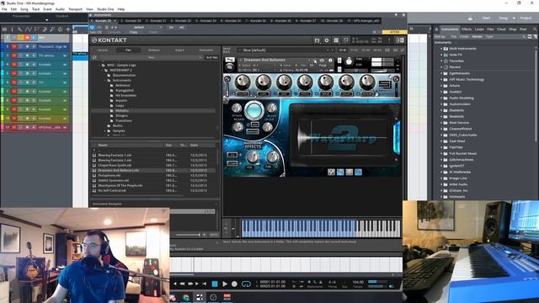Image resolution: width=539 pixels, height=303 pixels.
Task: Click the track list menu icon
Action: click(x=4, y=29)
